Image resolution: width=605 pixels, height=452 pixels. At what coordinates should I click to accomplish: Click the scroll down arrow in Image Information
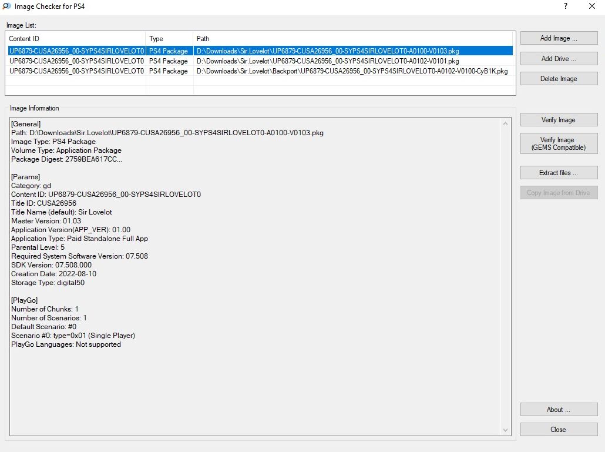click(506, 431)
